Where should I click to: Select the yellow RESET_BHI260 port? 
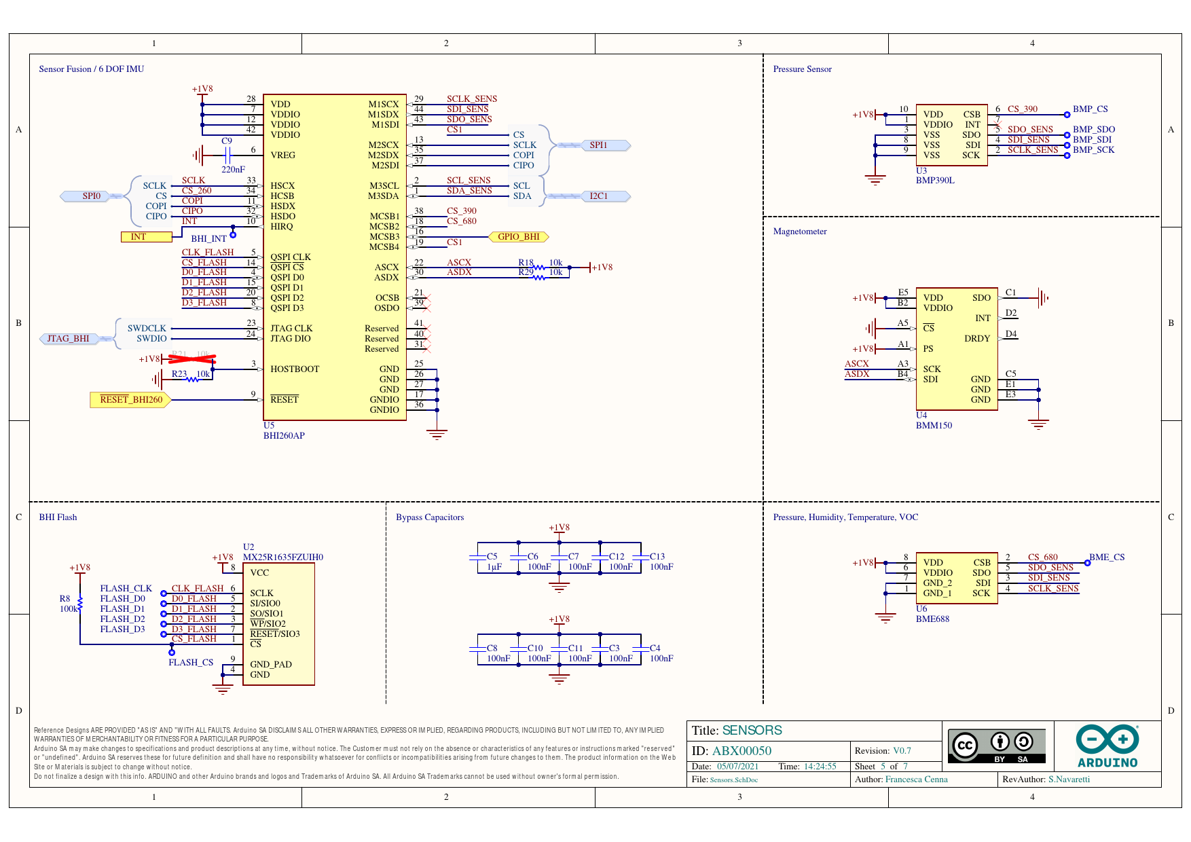tap(130, 400)
